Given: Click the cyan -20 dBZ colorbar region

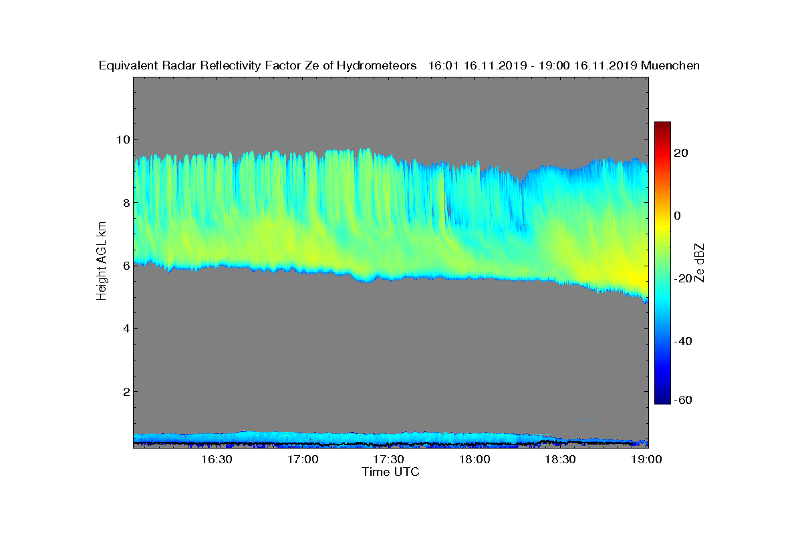Looking at the screenshot, I should pyautogui.click(x=662, y=278).
